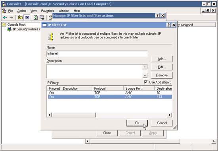Select IP Security Policies label in tree

27,29
